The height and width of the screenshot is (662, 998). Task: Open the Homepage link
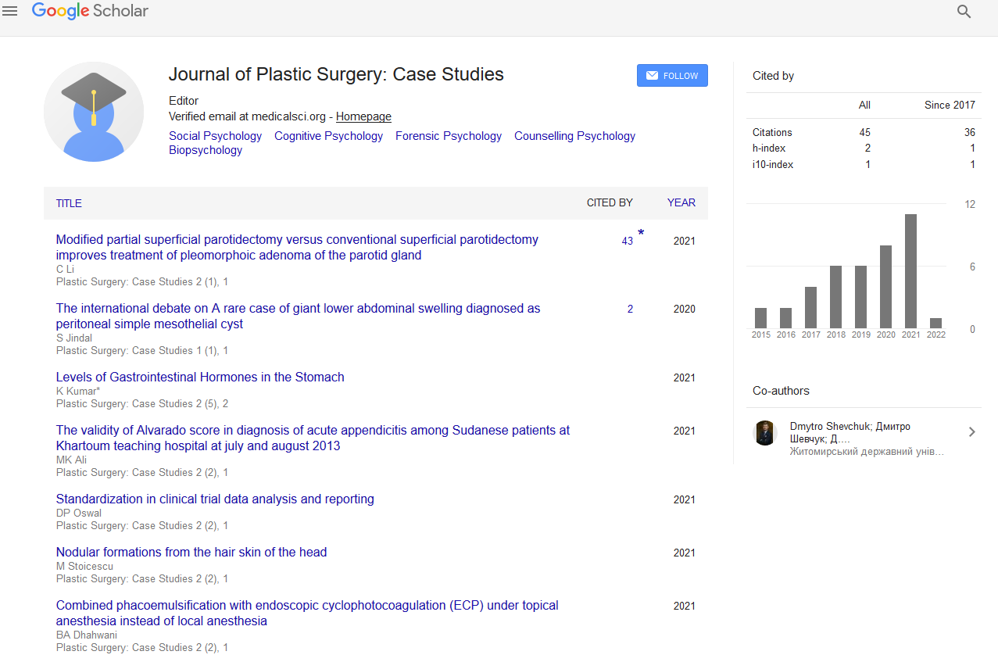point(363,116)
